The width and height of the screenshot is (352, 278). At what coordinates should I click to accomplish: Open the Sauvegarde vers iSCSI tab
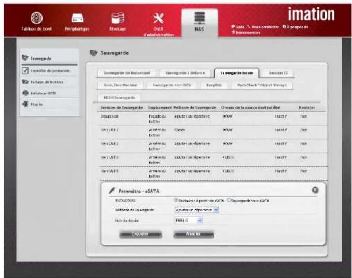pyautogui.click(x=172, y=85)
